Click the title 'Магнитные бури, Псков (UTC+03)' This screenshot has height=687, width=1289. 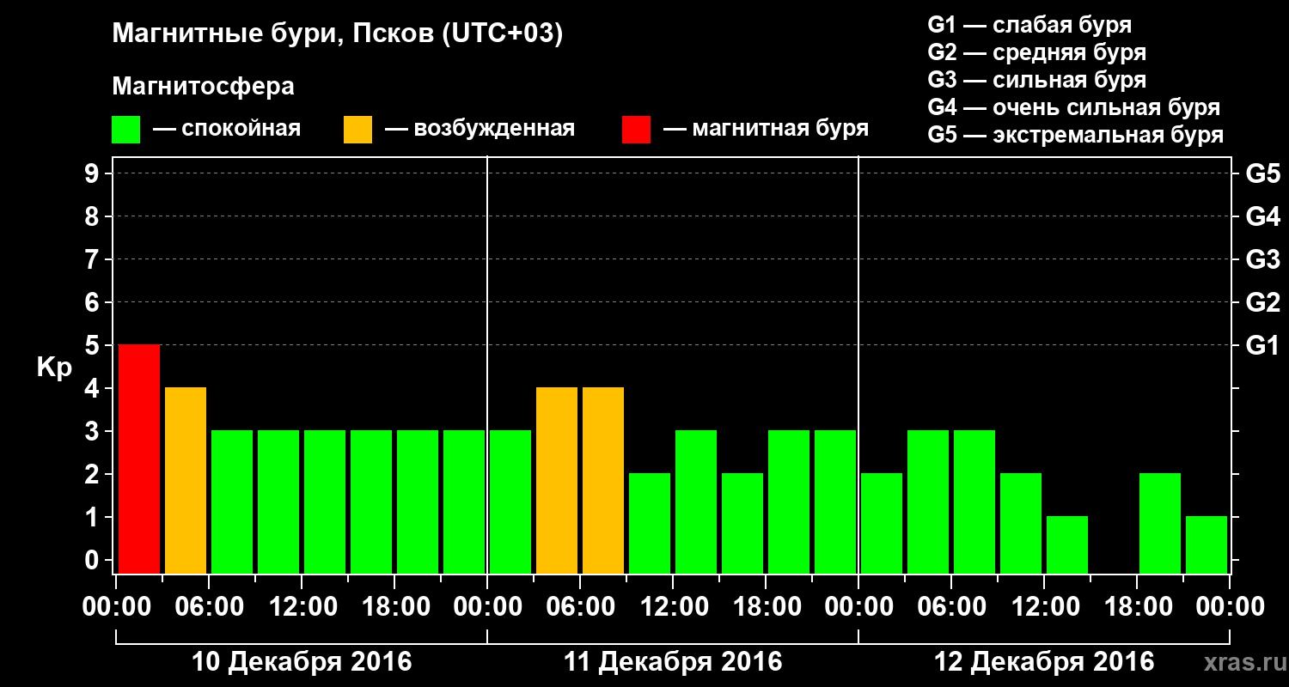click(338, 34)
